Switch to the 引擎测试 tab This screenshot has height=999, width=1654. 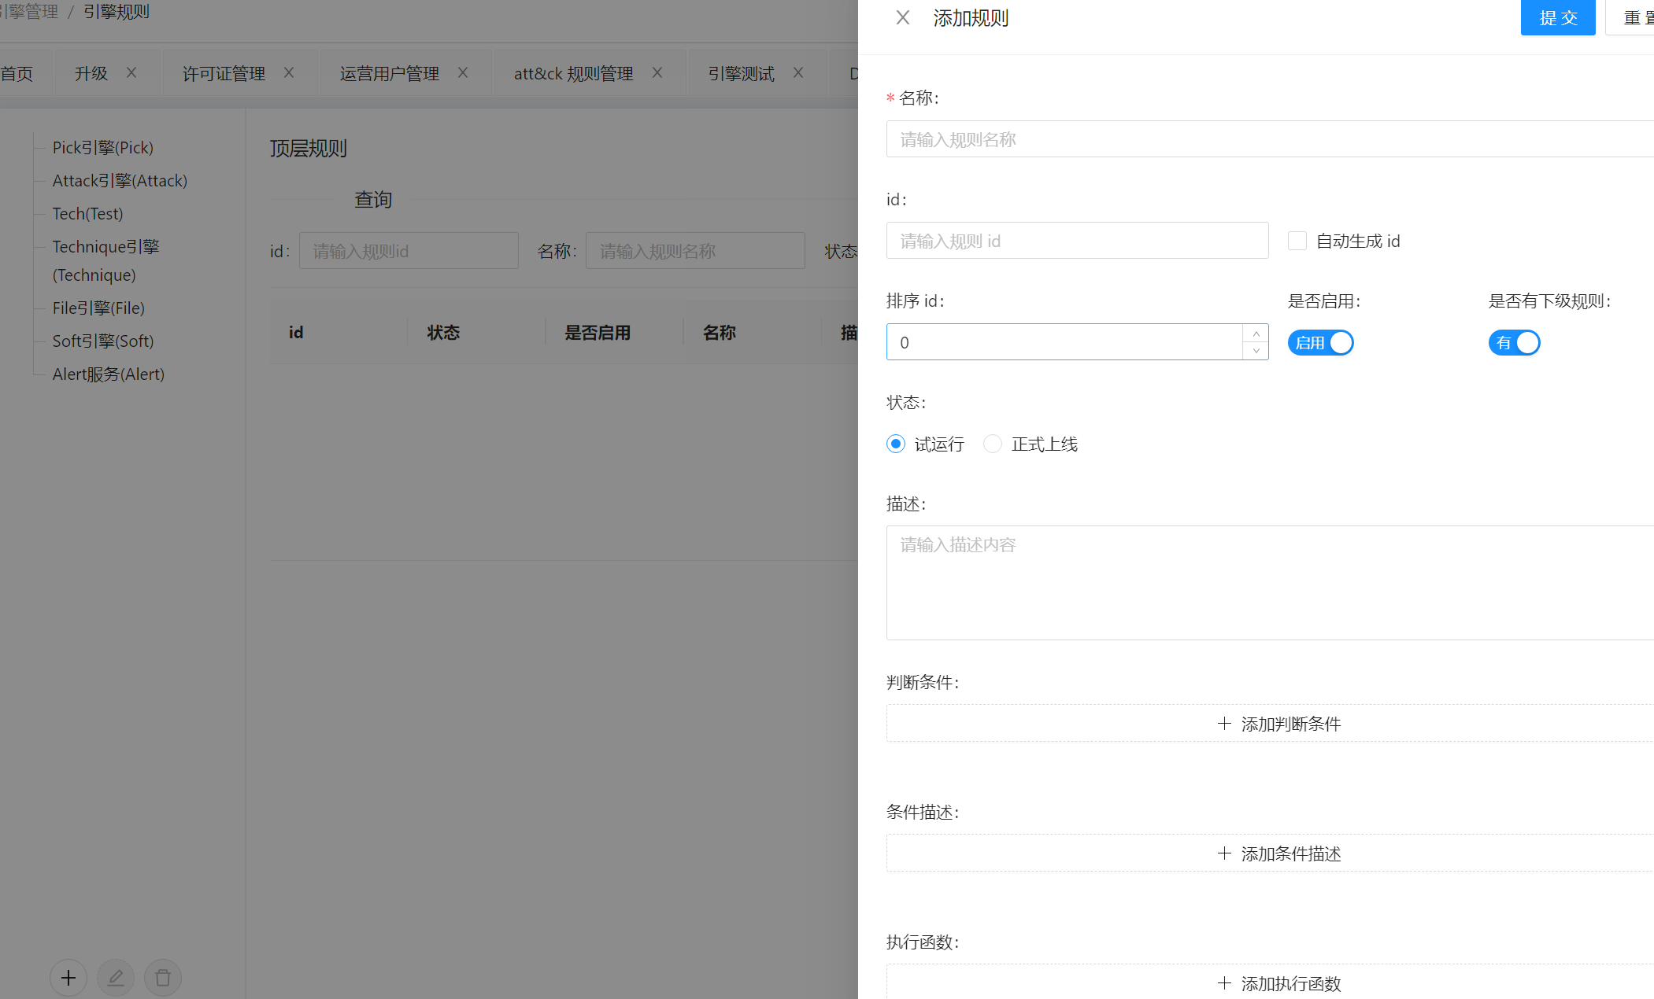741,73
